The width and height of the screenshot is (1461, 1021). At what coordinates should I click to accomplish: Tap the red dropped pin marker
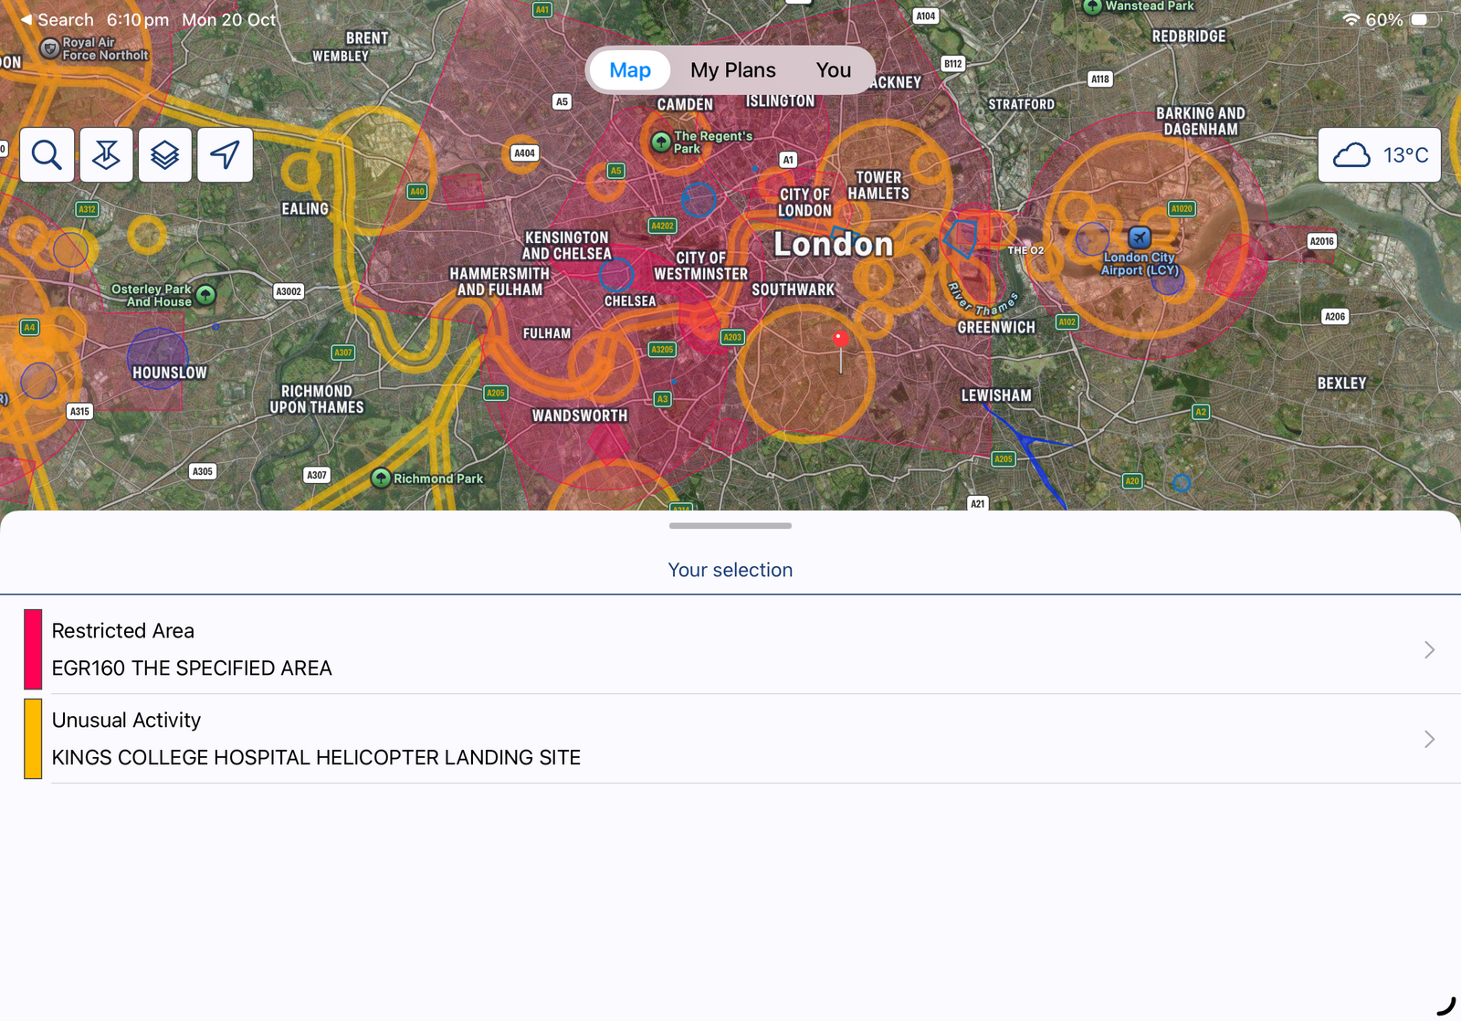[841, 340]
